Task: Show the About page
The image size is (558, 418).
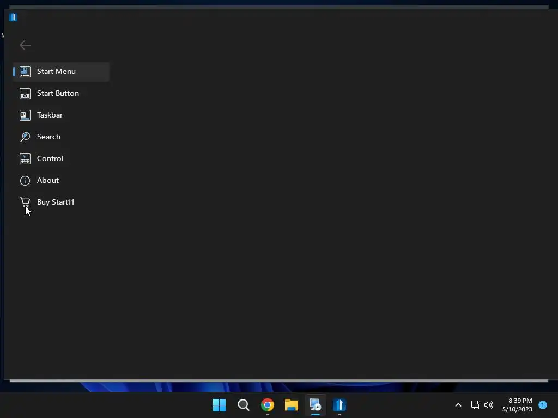Action: click(61, 180)
